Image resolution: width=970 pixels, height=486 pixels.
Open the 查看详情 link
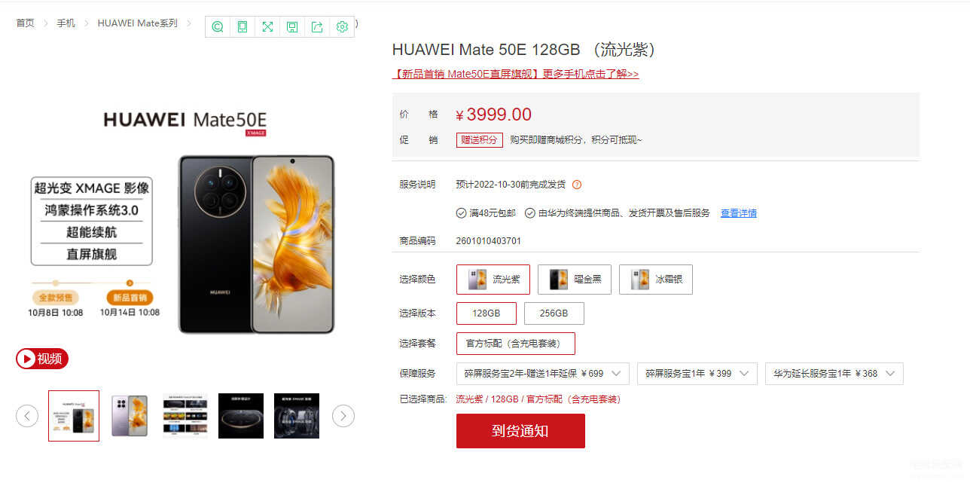[x=739, y=213]
